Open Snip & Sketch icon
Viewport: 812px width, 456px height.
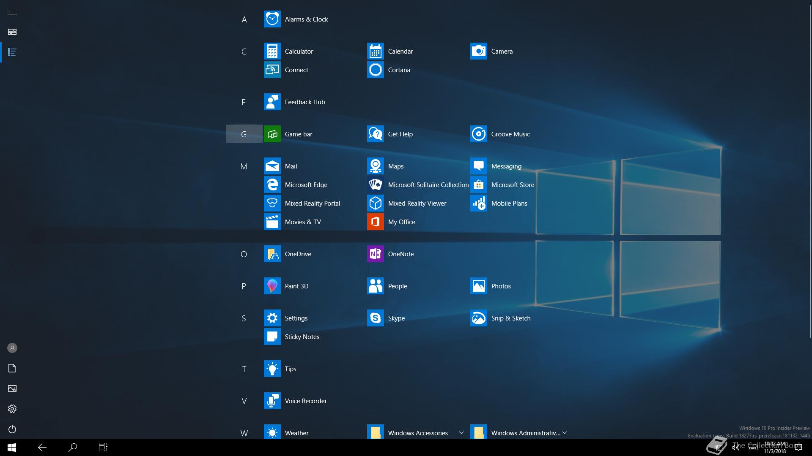(x=478, y=318)
